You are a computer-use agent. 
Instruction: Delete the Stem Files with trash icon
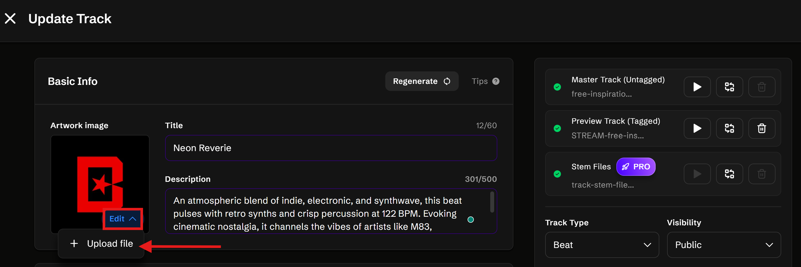[x=761, y=174]
